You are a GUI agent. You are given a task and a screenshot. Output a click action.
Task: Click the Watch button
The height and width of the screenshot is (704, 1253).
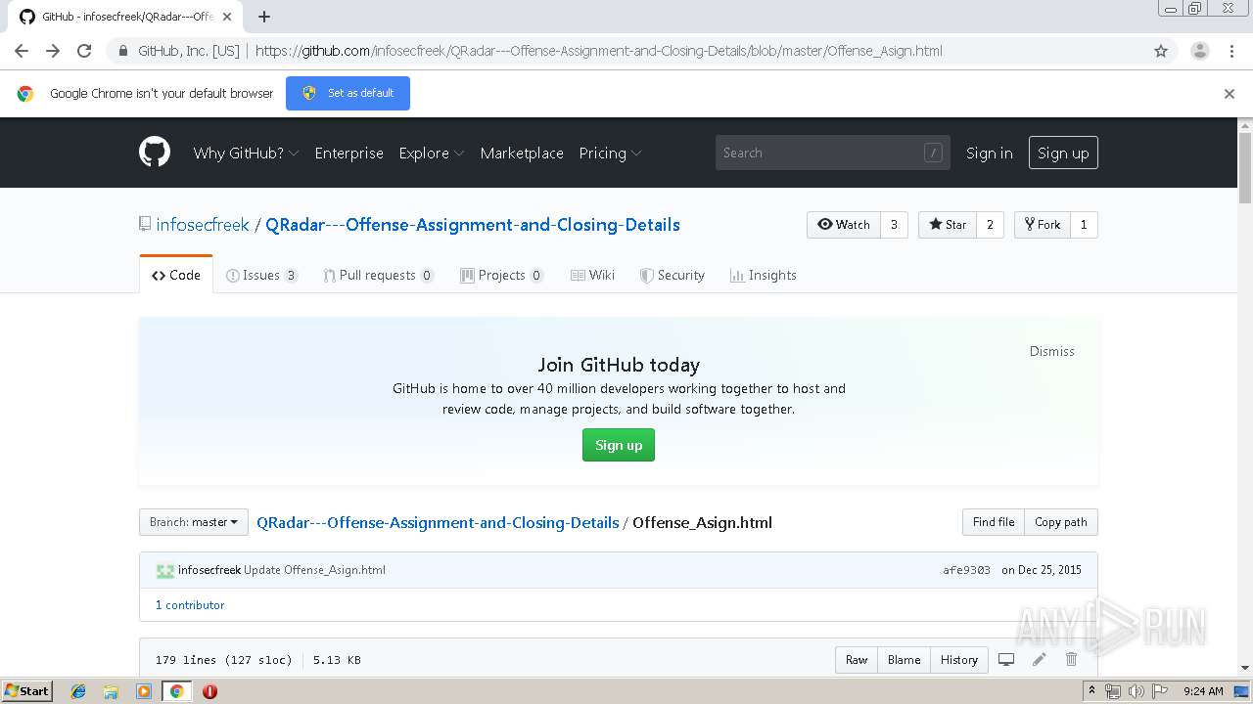(844, 225)
